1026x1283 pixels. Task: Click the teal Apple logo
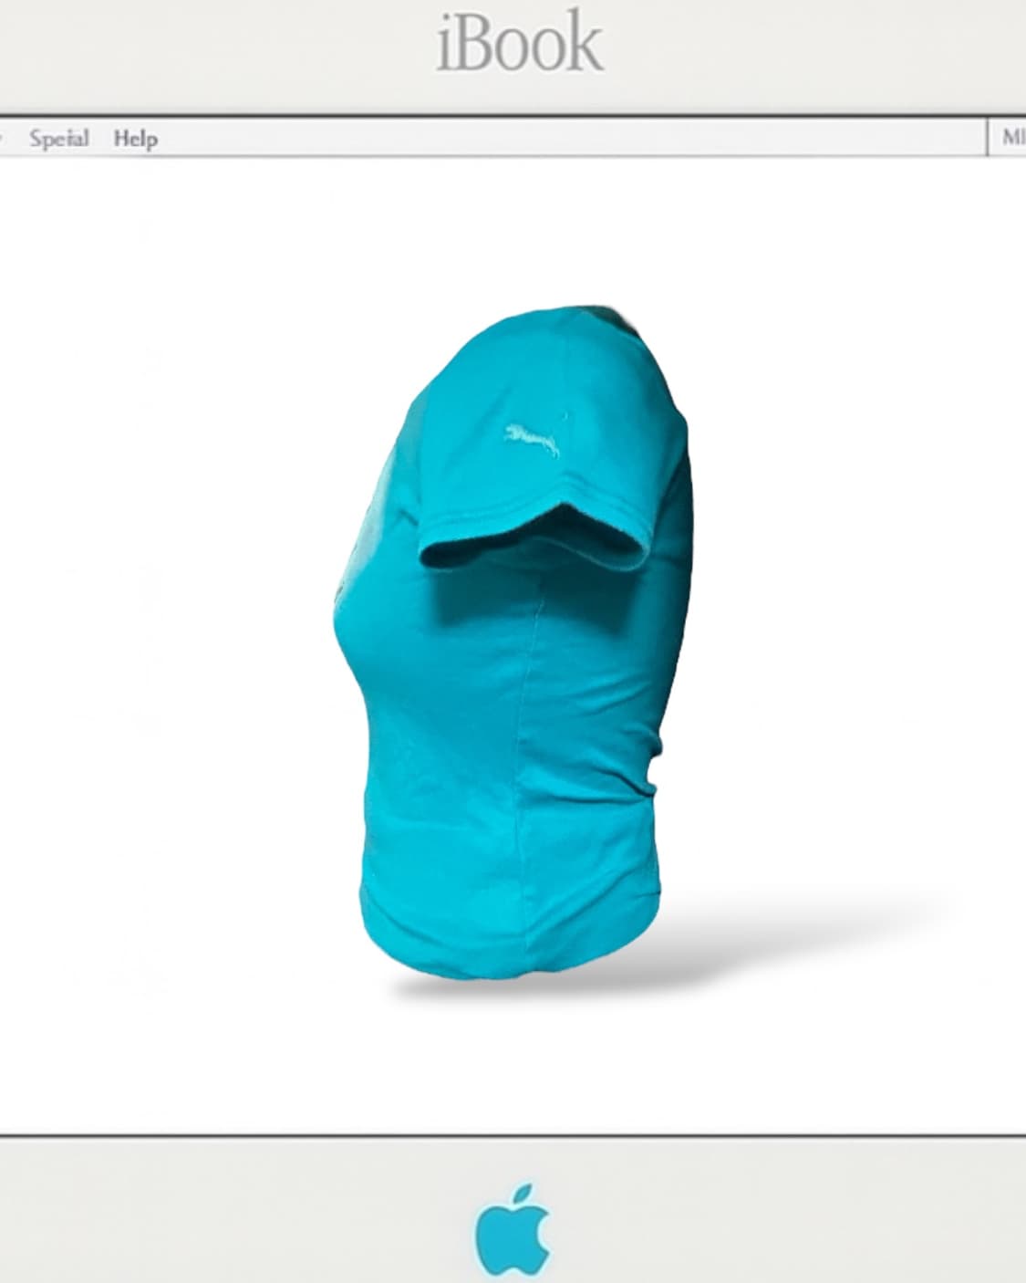coord(513,1230)
